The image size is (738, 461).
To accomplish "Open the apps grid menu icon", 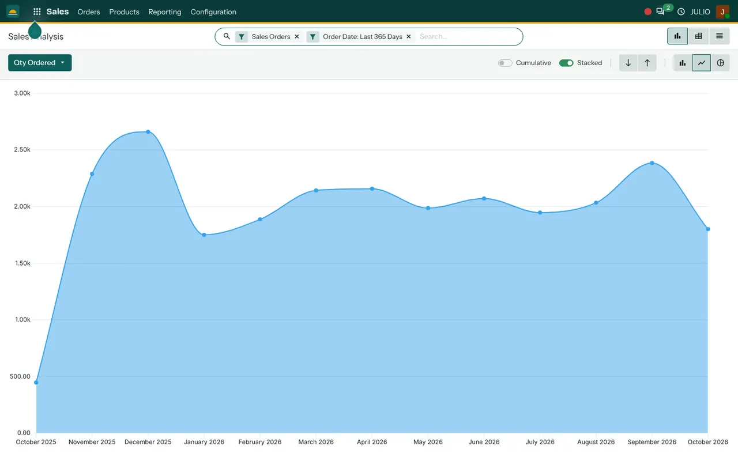I will pos(37,12).
